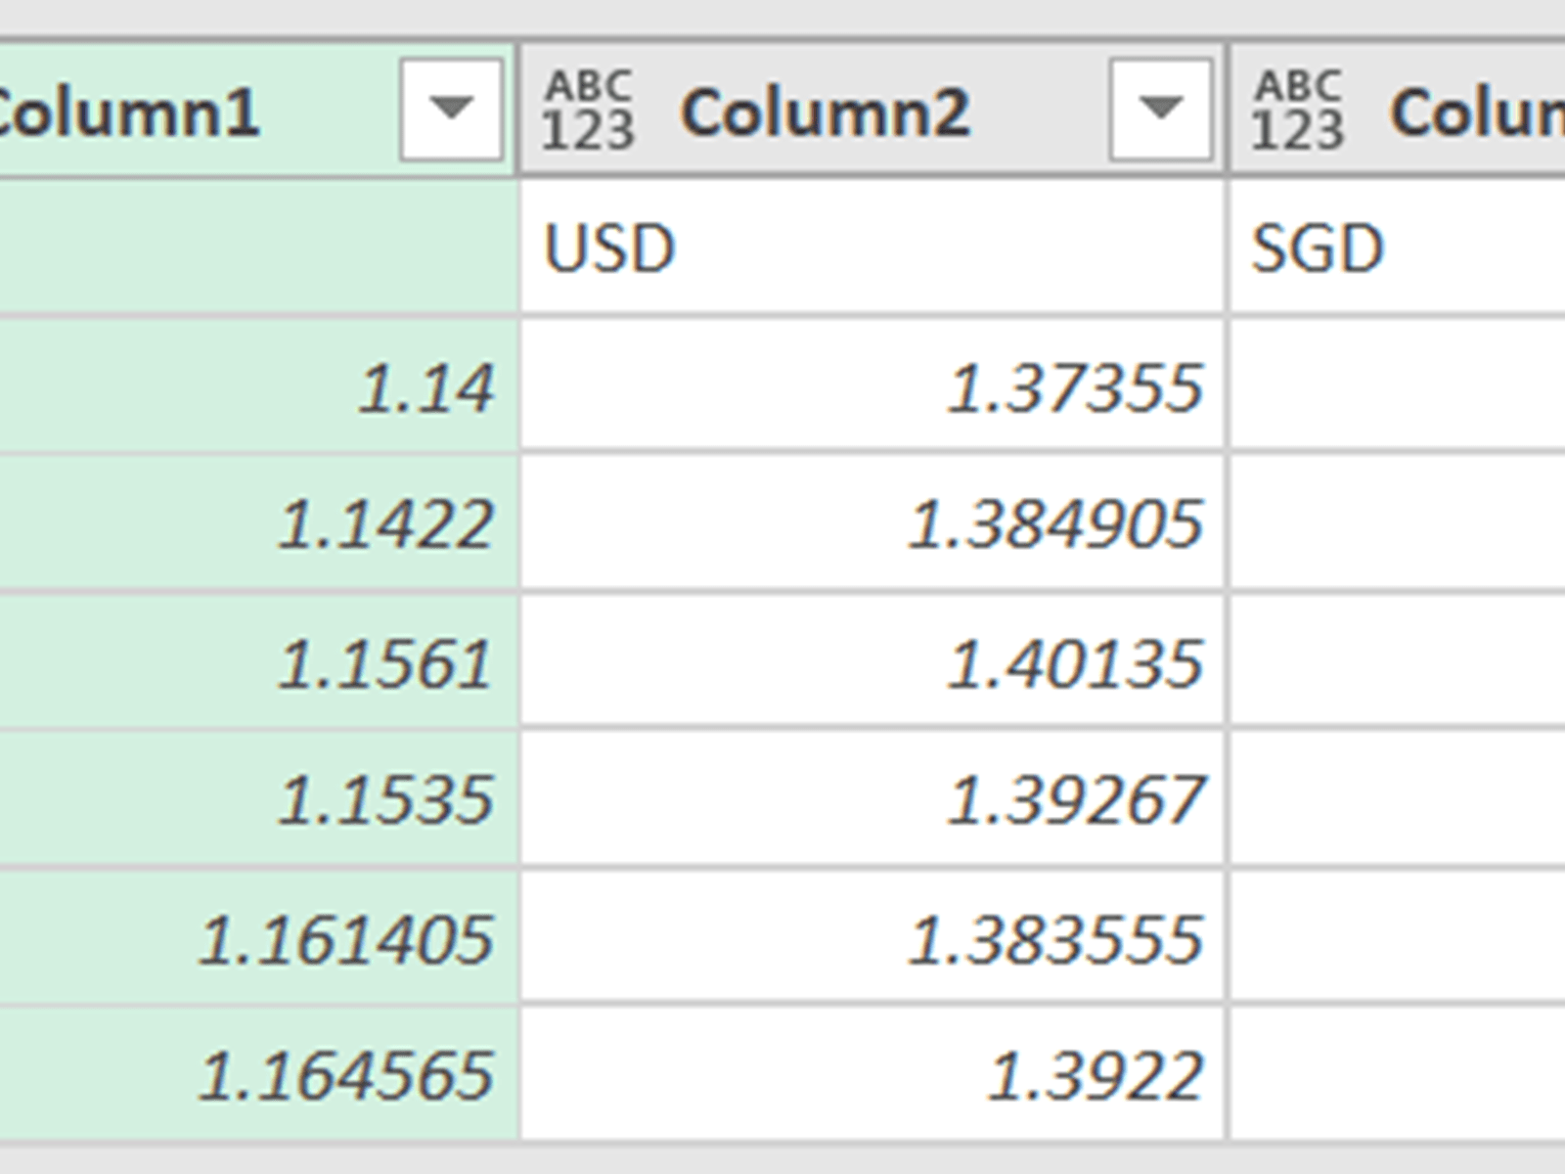Select the Column2 header name
1565x1174 pixels.
(825, 112)
